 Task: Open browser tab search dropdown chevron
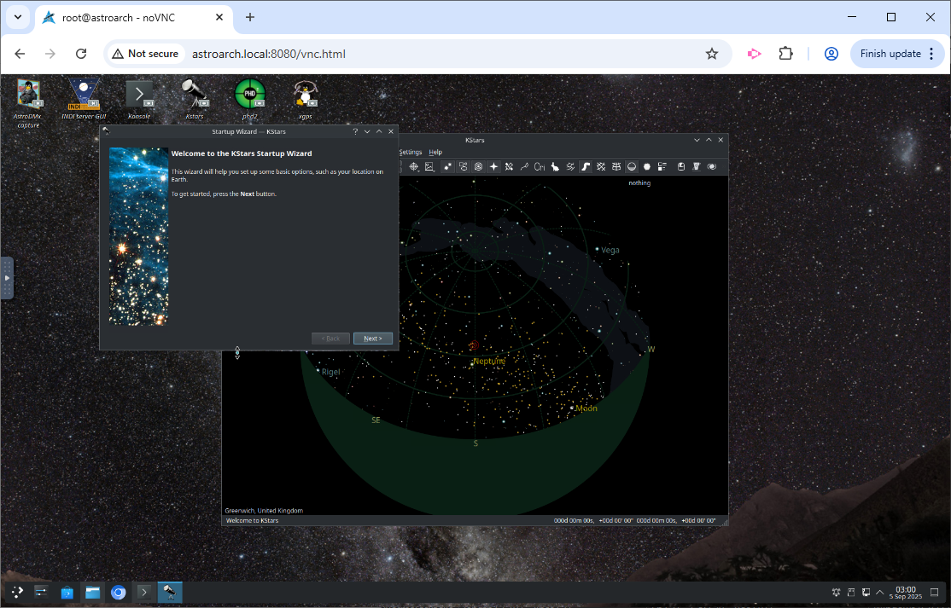tap(18, 17)
